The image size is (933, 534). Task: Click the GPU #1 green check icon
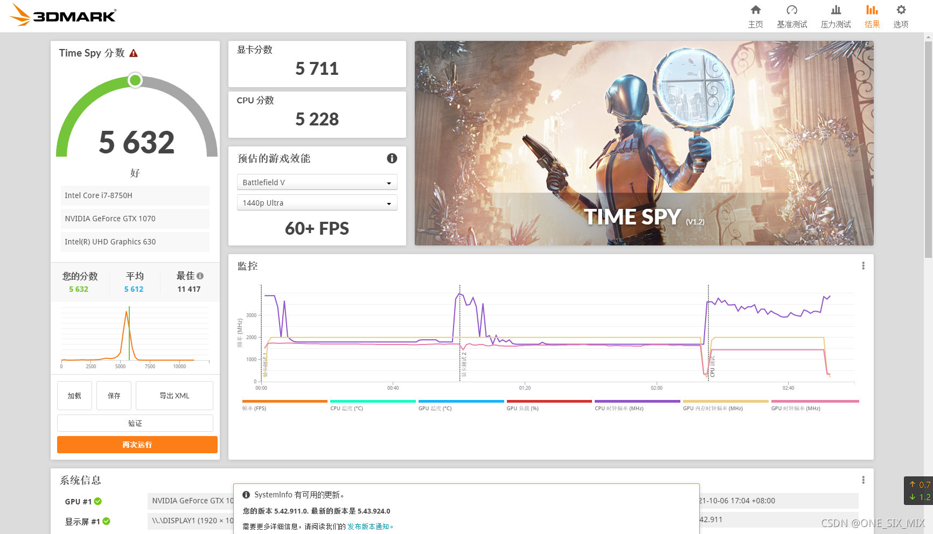pyautogui.click(x=98, y=501)
